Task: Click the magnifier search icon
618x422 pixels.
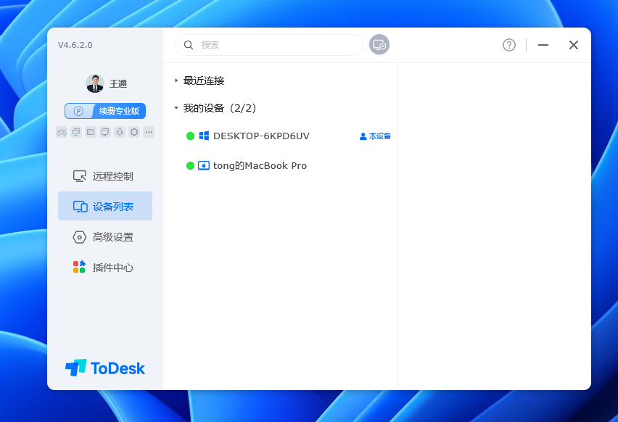Action: [x=189, y=45]
